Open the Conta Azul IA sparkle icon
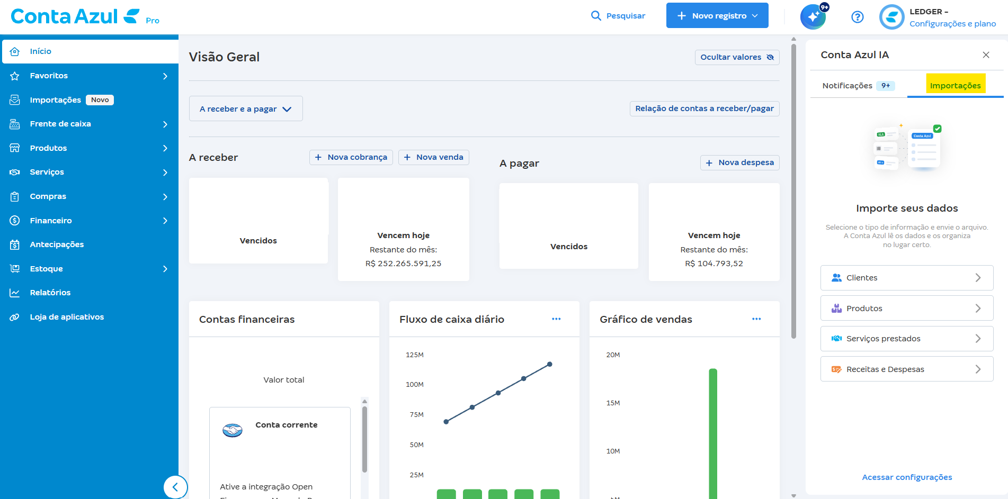The height and width of the screenshot is (499, 1008). (x=813, y=17)
